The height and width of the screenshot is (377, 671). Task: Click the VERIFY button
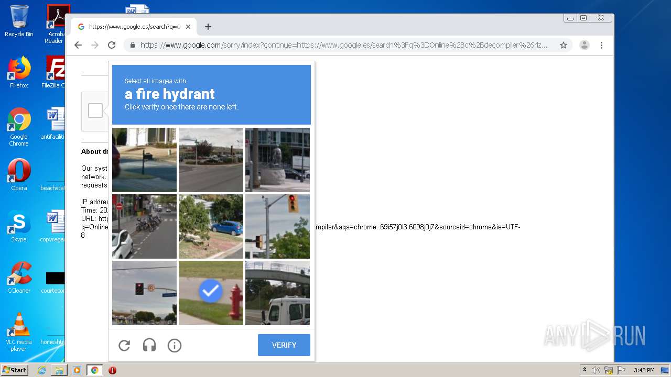284,345
